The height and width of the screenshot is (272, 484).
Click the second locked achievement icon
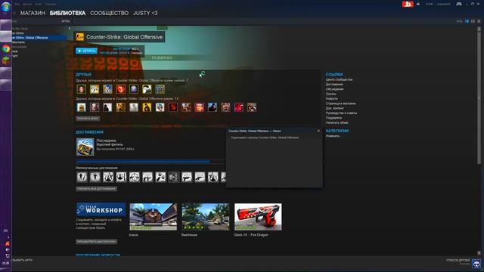click(x=95, y=177)
